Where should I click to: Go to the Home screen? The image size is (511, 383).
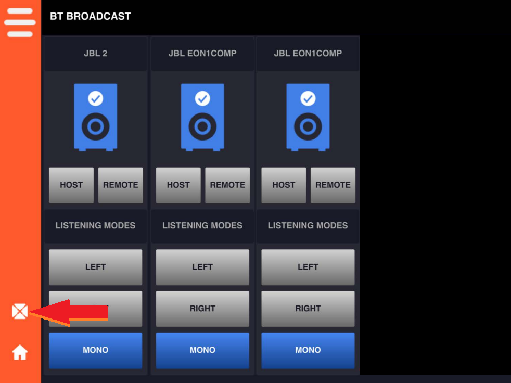20,352
